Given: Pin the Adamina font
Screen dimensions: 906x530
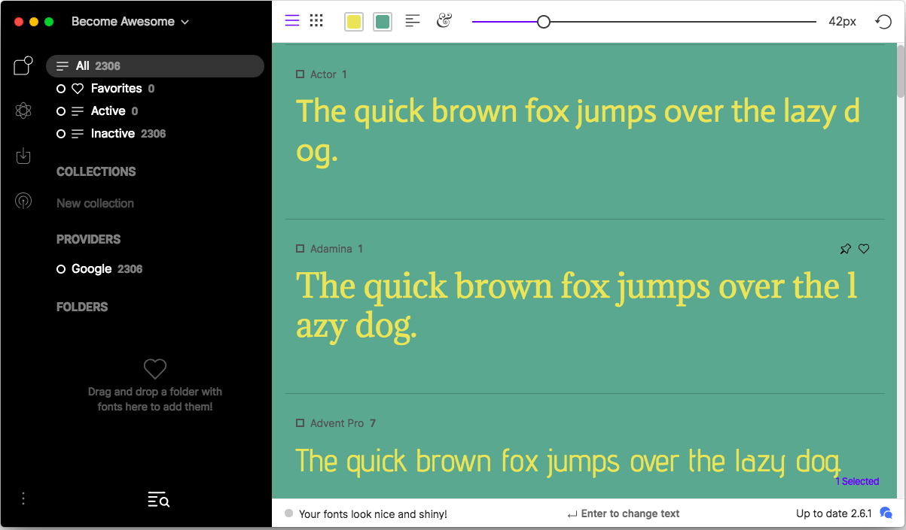Looking at the screenshot, I should (x=845, y=249).
